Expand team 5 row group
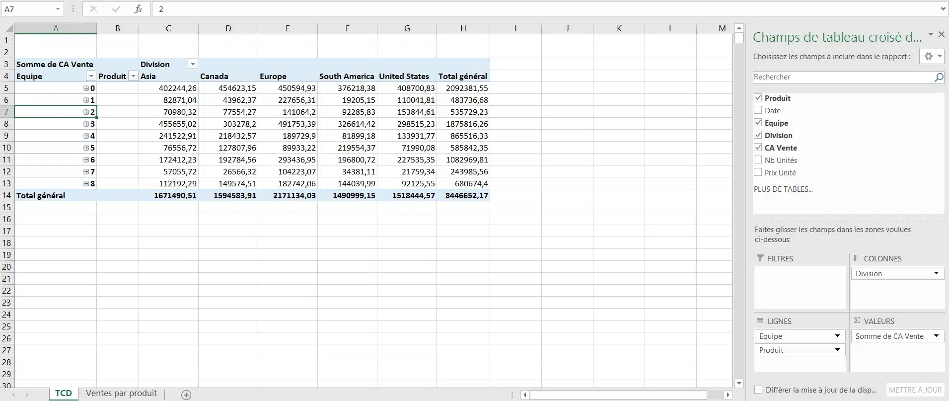Image resolution: width=949 pixels, height=401 pixels. (x=86, y=148)
